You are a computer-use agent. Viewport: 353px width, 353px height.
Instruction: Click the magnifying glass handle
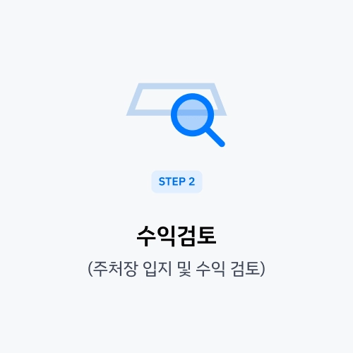pyautogui.click(x=215, y=137)
